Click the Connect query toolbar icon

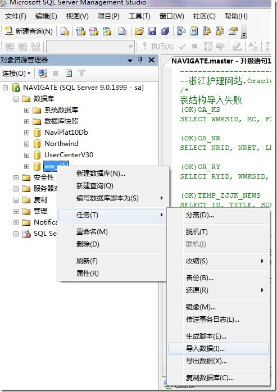click(x=10, y=47)
